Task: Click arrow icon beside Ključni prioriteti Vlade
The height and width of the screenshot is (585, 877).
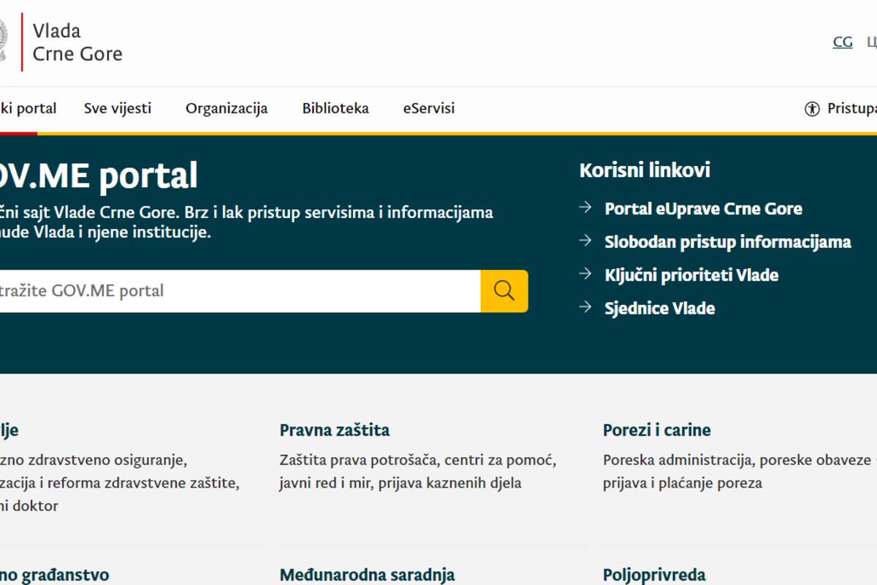Action: [585, 274]
